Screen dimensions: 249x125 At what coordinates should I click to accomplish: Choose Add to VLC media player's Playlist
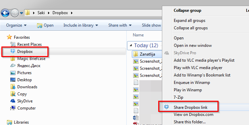point(204,60)
